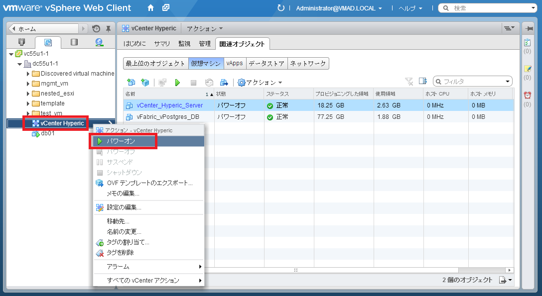Click the create new virtual machine toolbar icon
The image size is (542, 296).
tap(131, 82)
